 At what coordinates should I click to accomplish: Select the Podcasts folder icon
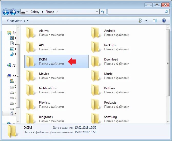tap(96, 105)
